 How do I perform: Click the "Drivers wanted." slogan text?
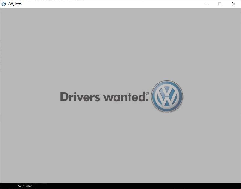(x=105, y=97)
